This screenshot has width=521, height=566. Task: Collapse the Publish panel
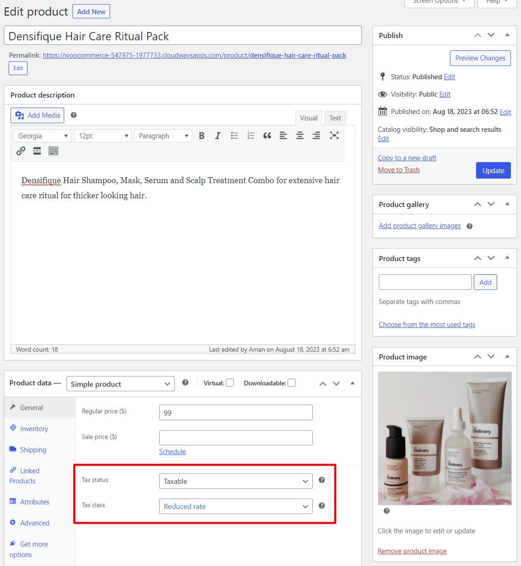point(507,35)
